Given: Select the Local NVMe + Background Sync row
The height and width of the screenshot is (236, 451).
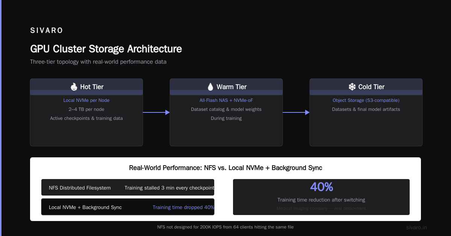Looking at the screenshot, I should (x=128, y=207).
